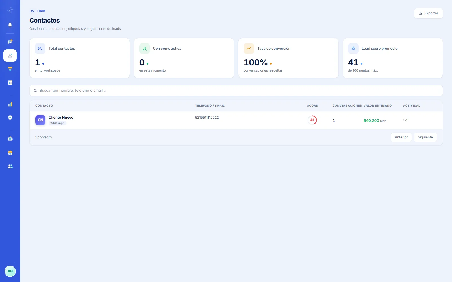Open the chat inbox icon in sidebar

[x=10, y=42]
